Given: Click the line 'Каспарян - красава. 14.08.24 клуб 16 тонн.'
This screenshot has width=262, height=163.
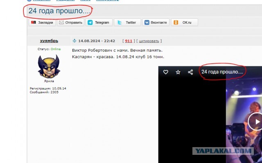Looking at the screenshot, I should pos(118,57).
